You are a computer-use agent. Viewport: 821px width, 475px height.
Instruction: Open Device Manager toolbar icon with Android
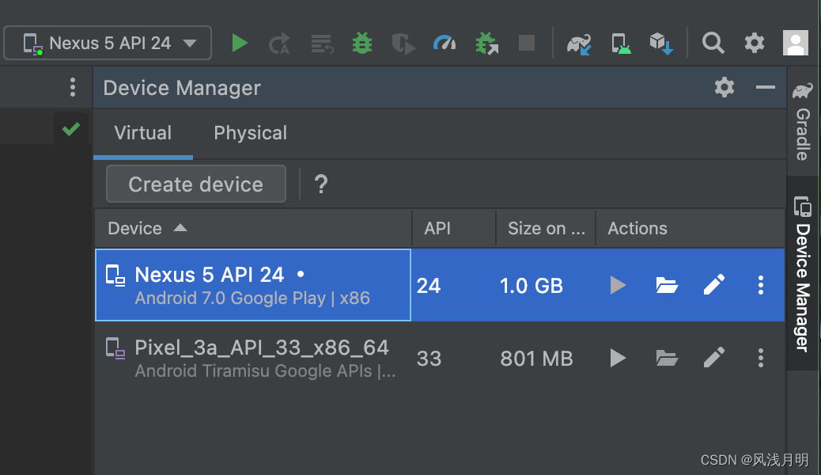tap(621, 44)
